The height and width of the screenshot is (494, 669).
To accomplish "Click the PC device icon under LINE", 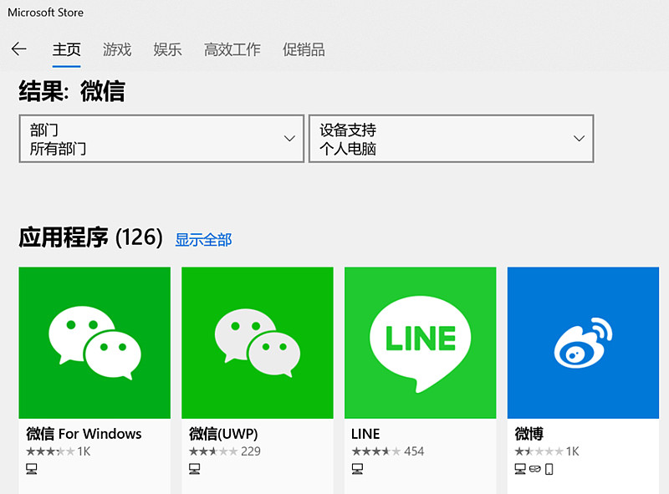I will [x=358, y=469].
